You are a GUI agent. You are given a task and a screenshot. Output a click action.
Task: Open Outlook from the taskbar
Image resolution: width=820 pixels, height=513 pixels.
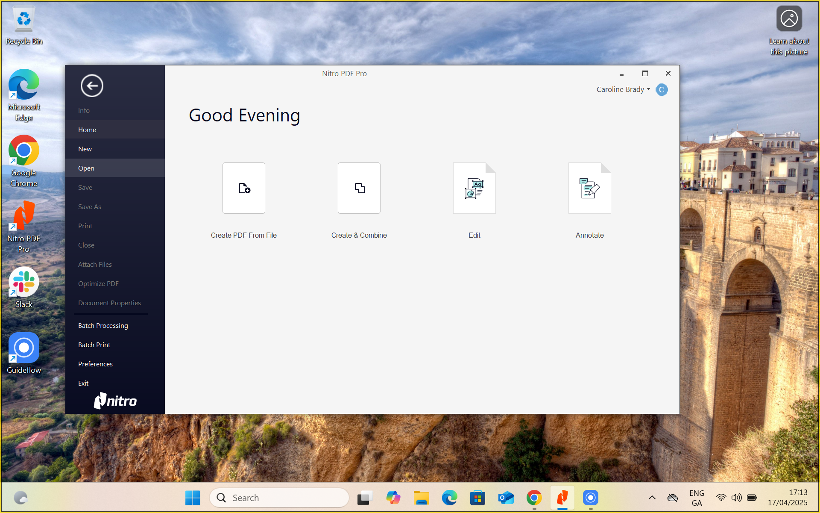[506, 498]
